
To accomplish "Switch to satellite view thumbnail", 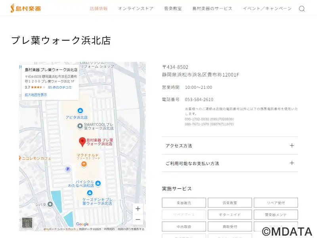I will 27,223.
